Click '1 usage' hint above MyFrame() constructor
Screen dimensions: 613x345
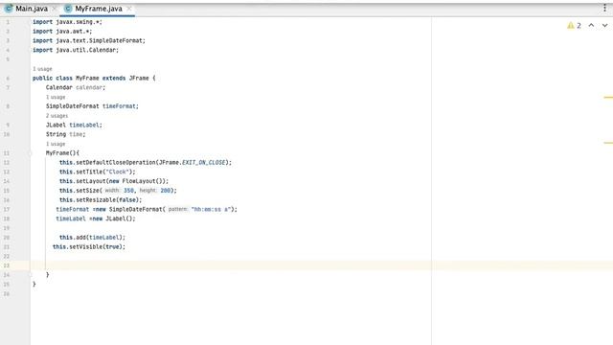56,144
